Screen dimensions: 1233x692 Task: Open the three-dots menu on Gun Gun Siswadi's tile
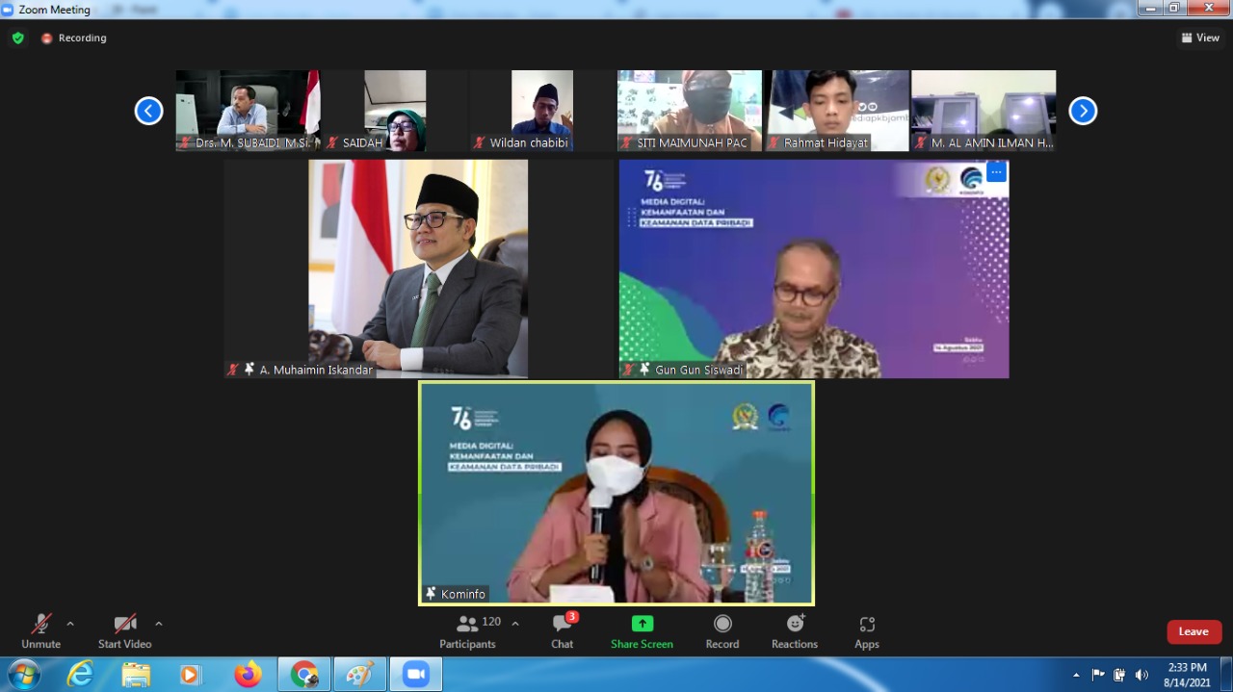click(996, 172)
